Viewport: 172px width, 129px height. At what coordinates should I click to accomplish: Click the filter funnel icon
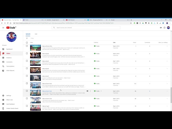(x=27, y=38)
